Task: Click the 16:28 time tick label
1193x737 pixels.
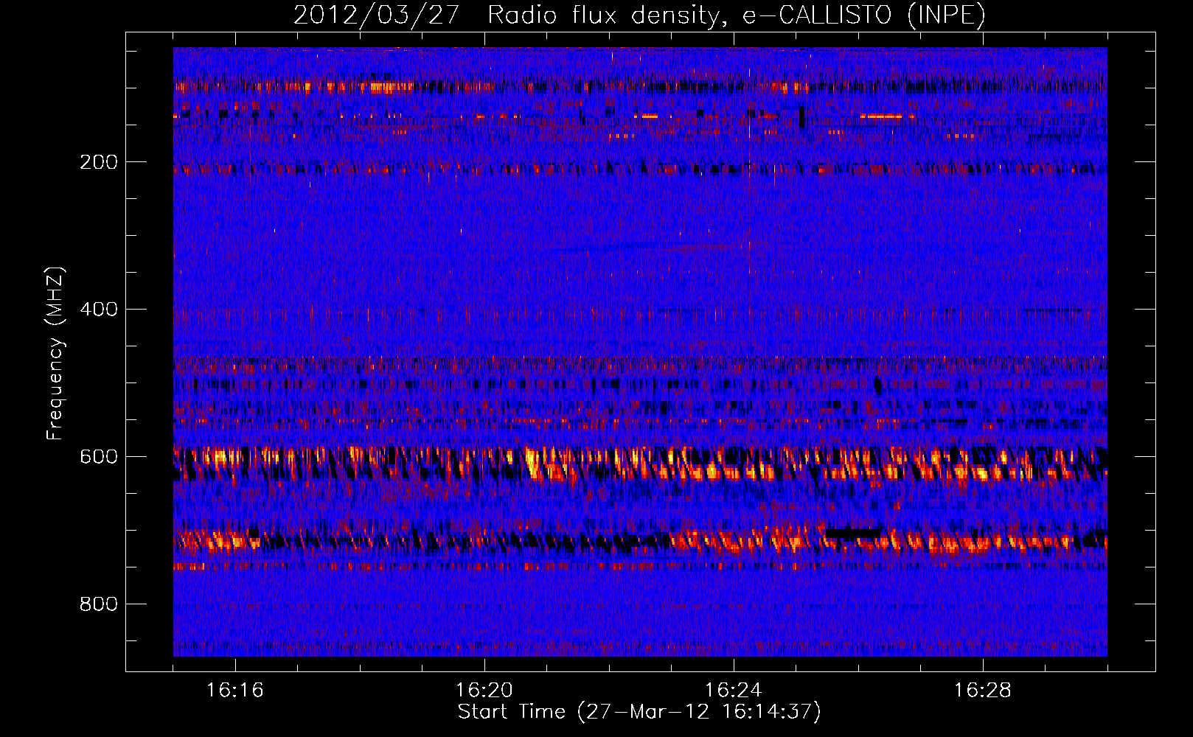Action: point(983,691)
